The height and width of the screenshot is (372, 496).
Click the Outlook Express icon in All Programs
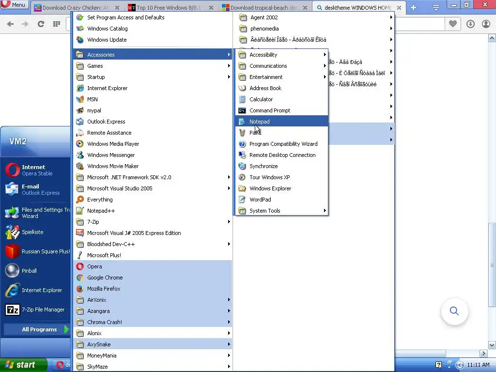(80, 122)
